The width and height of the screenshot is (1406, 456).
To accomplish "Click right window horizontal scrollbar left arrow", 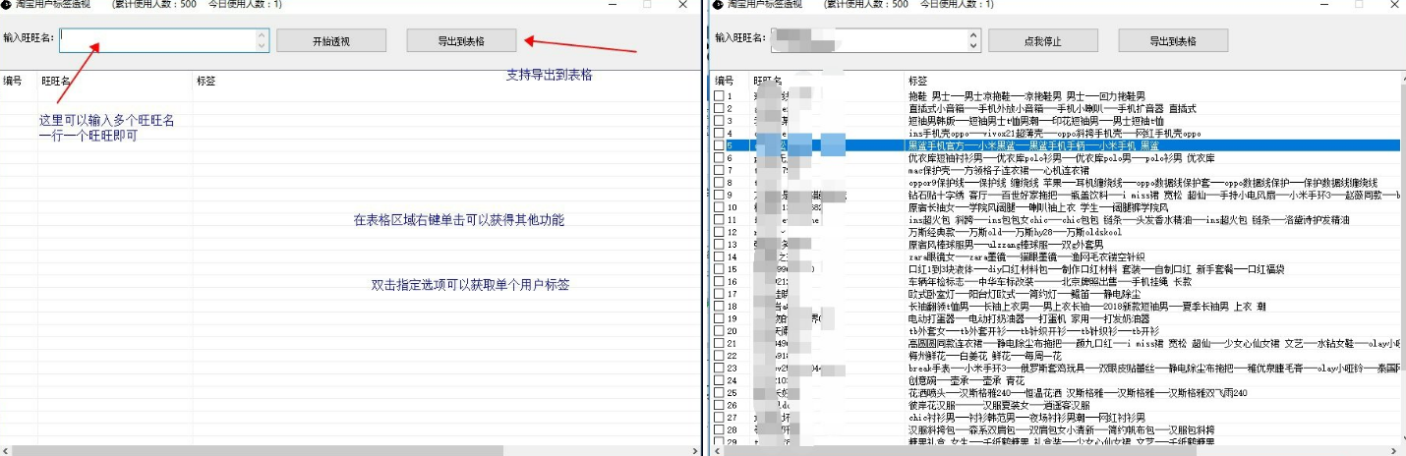I will click(718, 450).
